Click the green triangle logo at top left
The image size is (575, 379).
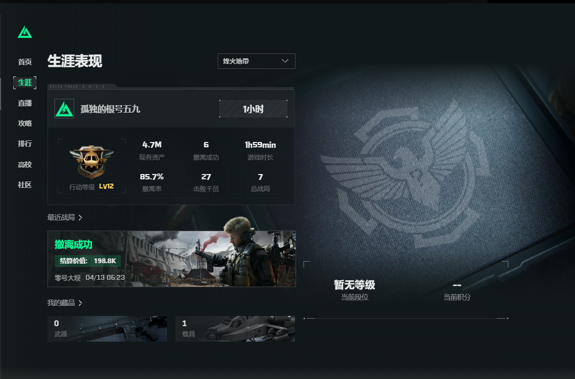pos(25,32)
